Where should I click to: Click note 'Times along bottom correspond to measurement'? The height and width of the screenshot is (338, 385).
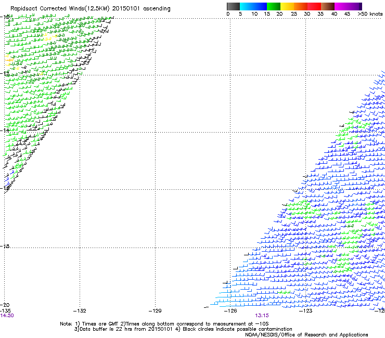186,324
